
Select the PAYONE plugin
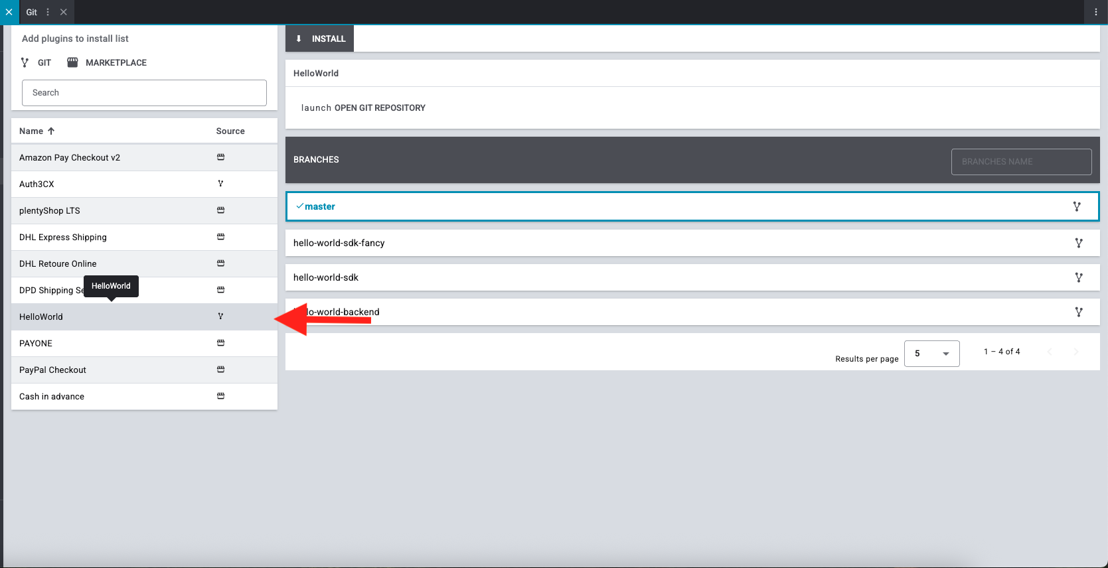point(144,343)
